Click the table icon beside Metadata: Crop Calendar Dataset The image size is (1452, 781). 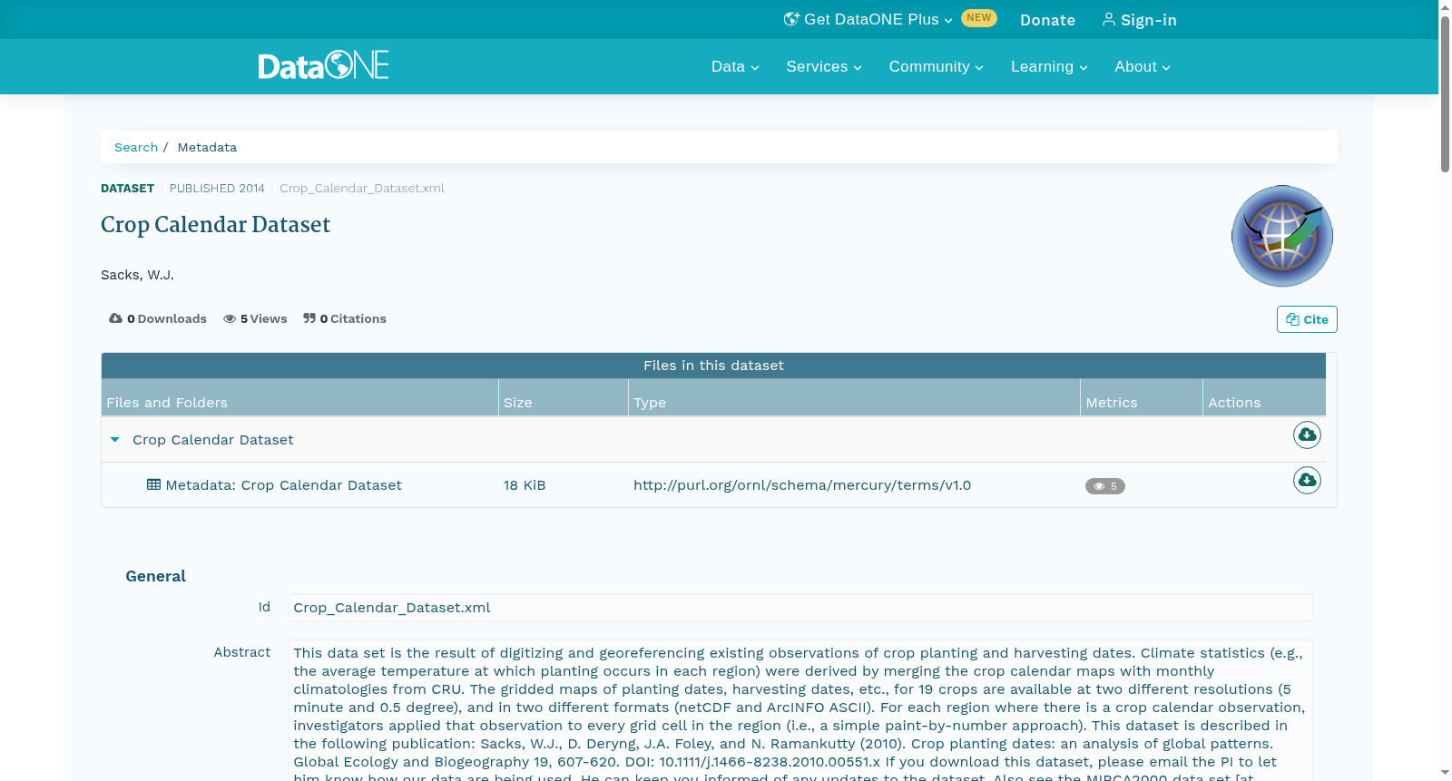(153, 484)
